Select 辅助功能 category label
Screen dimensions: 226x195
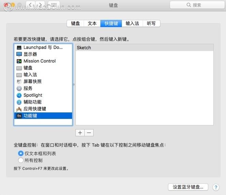click(x=32, y=102)
